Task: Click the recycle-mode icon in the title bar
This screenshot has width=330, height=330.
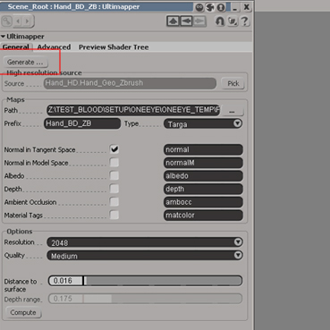Action: click(210, 7)
